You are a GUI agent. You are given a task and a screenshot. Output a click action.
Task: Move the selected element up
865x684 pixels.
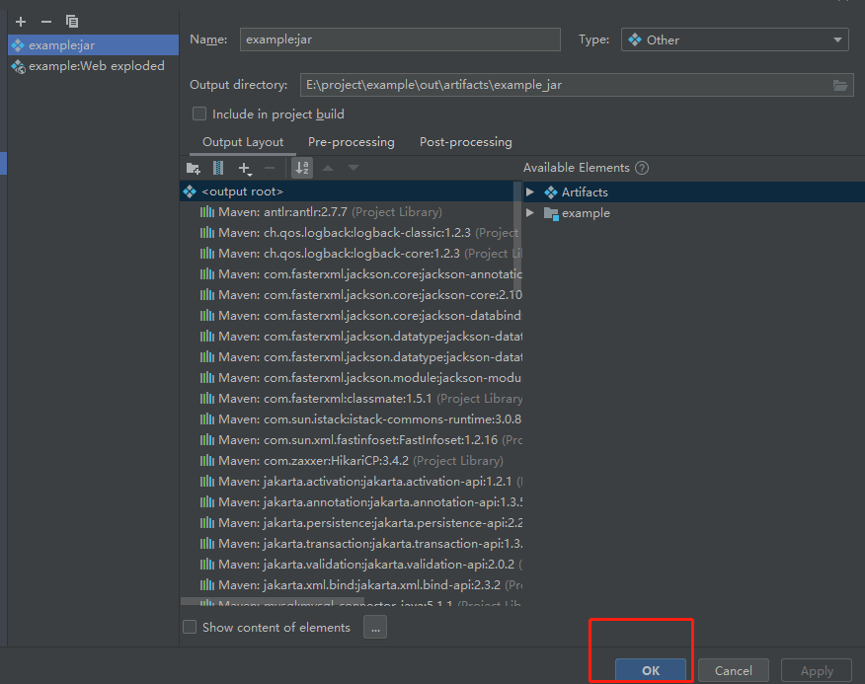pyautogui.click(x=327, y=168)
